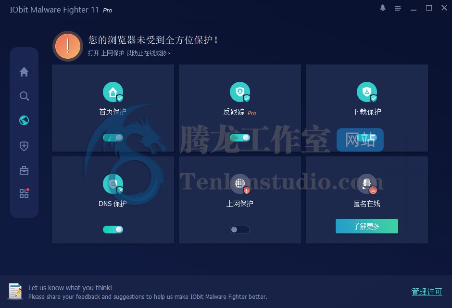Click the 打开 上网保护 以防止在线威胁 subtitle

click(129, 53)
